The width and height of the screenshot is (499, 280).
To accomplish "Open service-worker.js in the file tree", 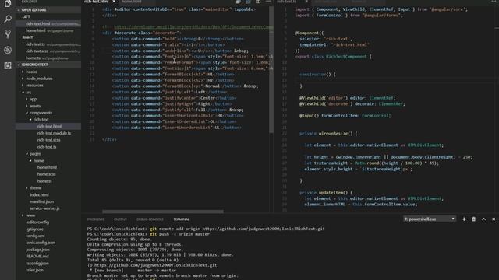I will point(44,208).
